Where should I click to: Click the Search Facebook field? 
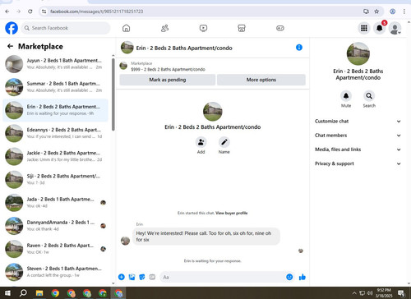66,28
